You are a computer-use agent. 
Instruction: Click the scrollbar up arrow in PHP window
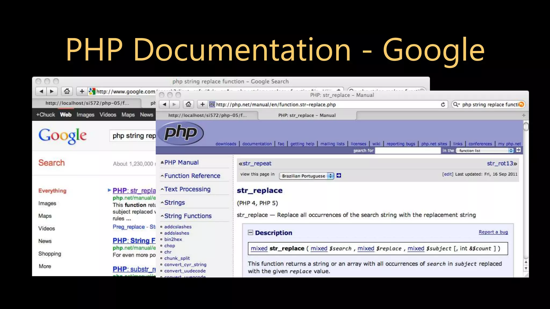(x=526, y=262)
